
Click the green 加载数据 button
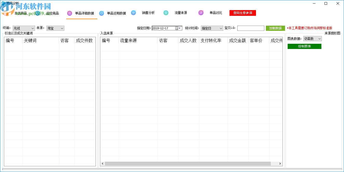click(275, 28)
